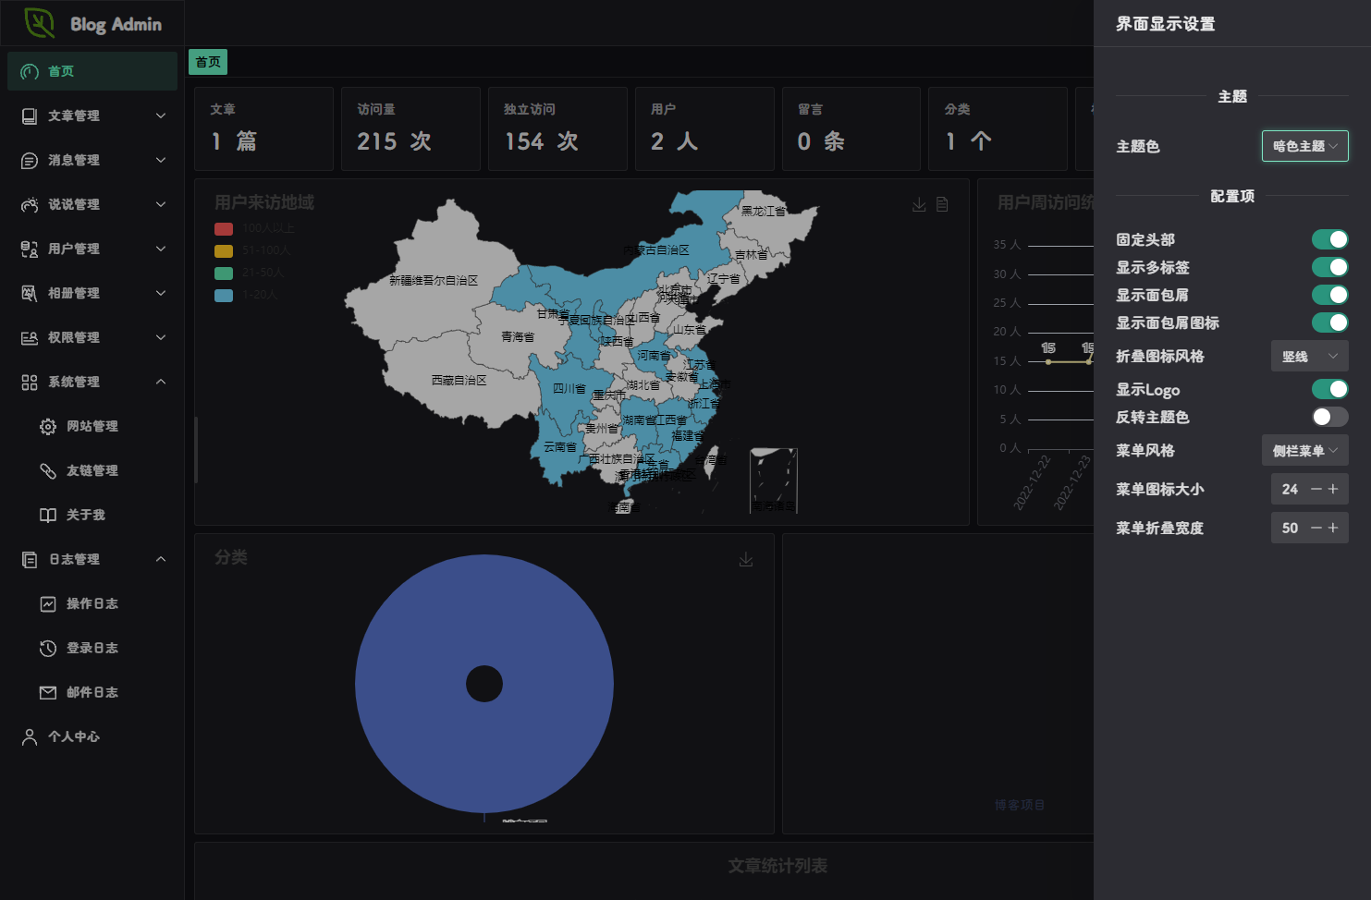Click the 个人中心 person icon
The height and width of the screenshot is (900, 1371).
tap(30, 736)
